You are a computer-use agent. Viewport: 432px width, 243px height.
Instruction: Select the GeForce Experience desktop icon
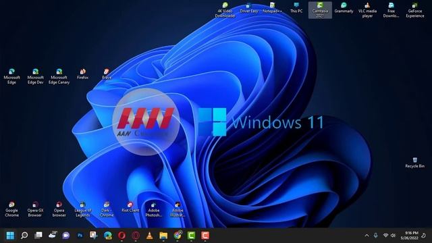pyautogui.click(x=414, y=10)
